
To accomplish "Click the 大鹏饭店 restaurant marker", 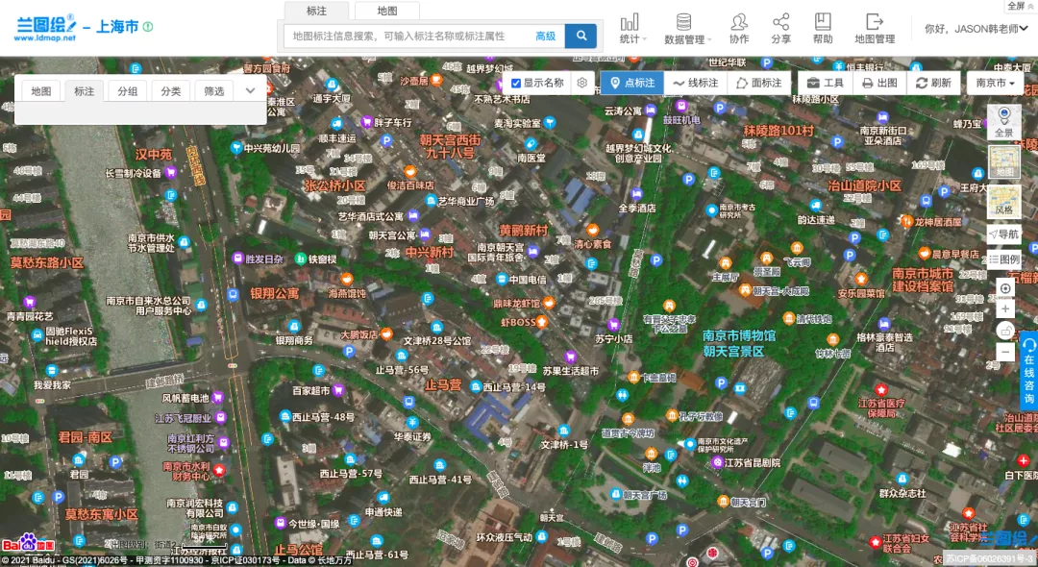I will (386, 333).
